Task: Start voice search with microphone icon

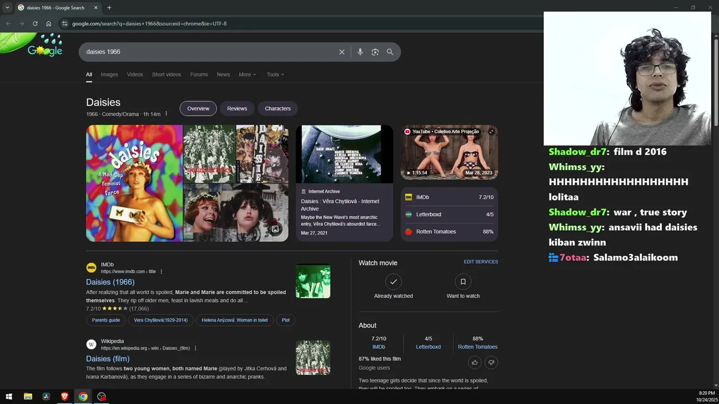Action: click(x=360, y=52)
